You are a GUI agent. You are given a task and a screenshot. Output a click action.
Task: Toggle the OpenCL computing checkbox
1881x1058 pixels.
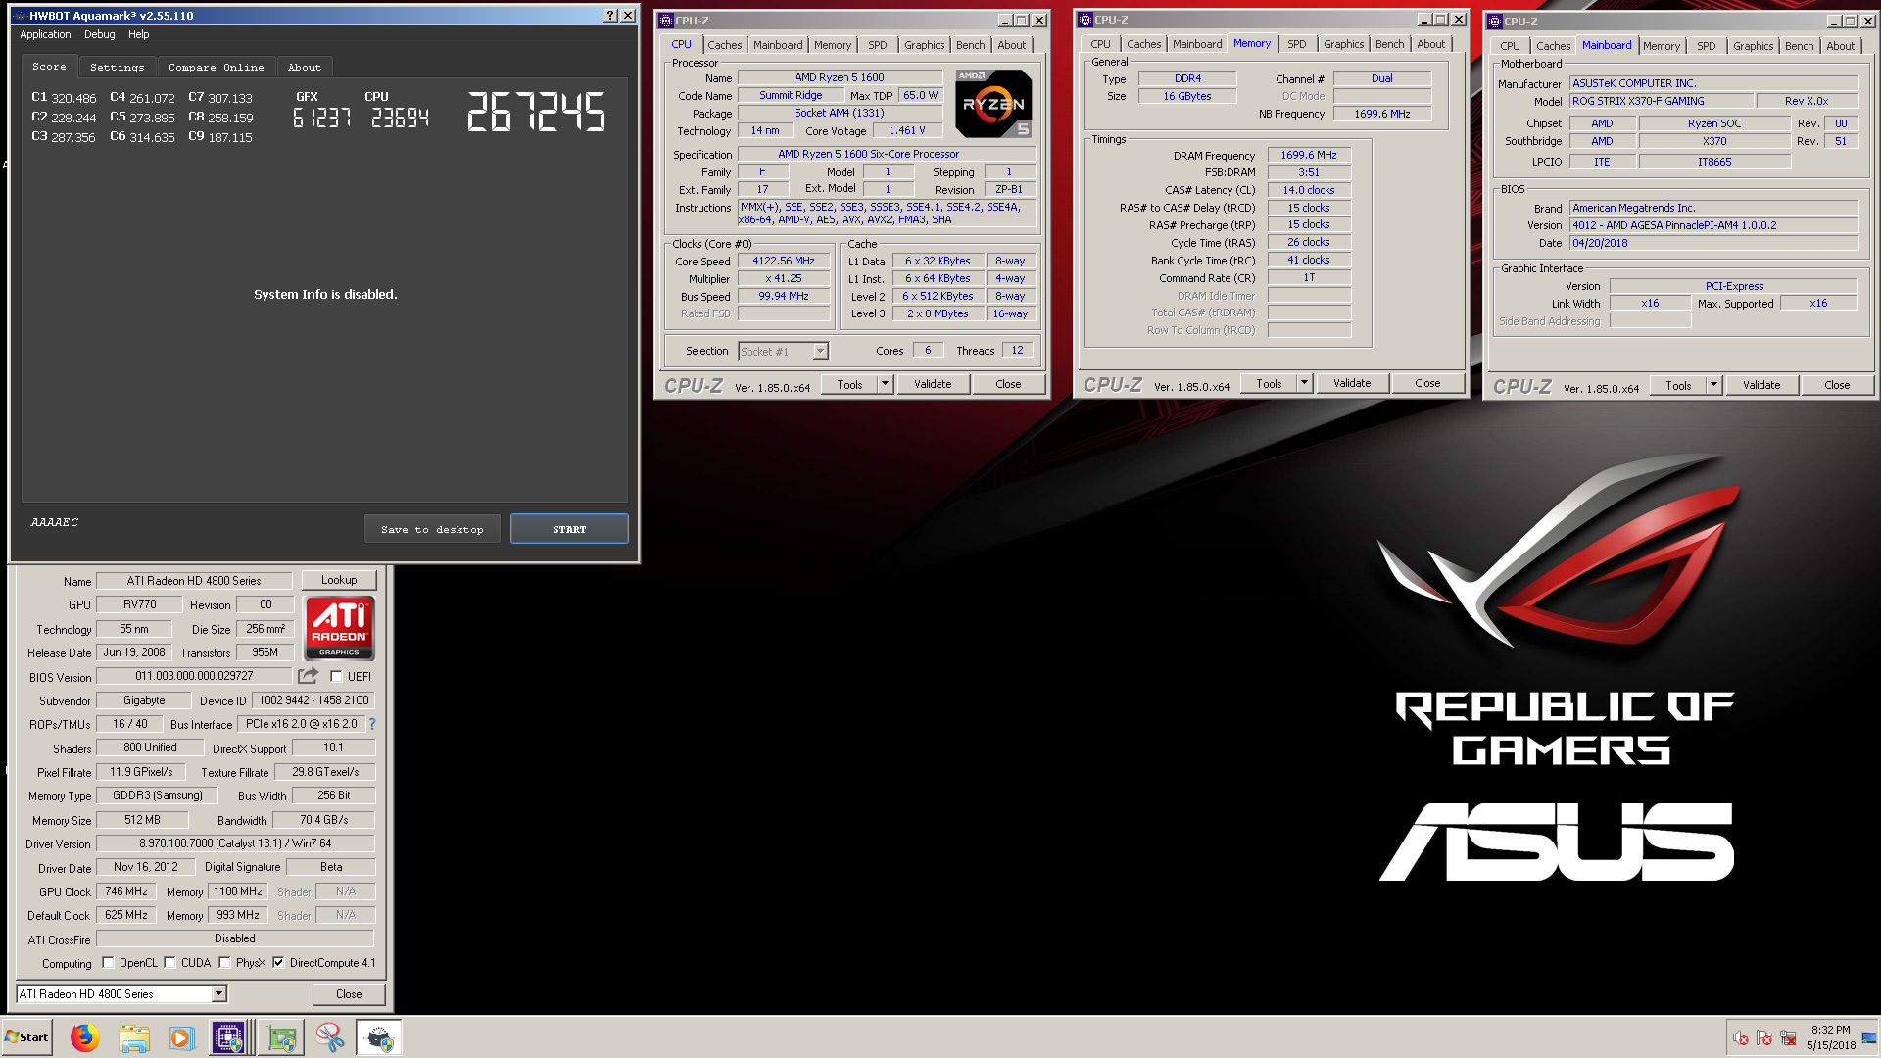108,963
